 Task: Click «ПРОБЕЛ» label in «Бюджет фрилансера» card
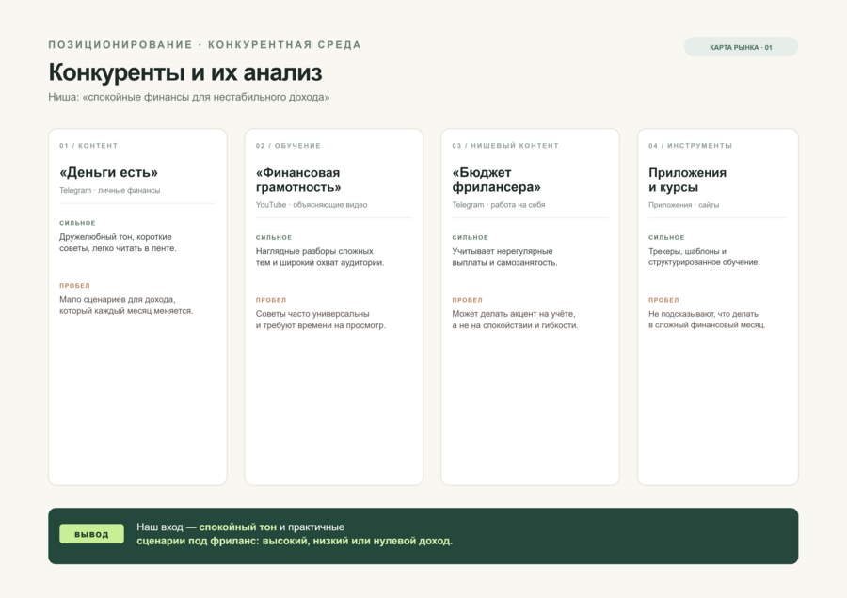(468, 300)
